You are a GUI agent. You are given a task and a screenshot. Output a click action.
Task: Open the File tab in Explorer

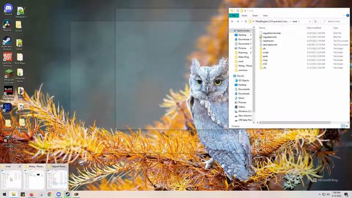coord(234,15)
